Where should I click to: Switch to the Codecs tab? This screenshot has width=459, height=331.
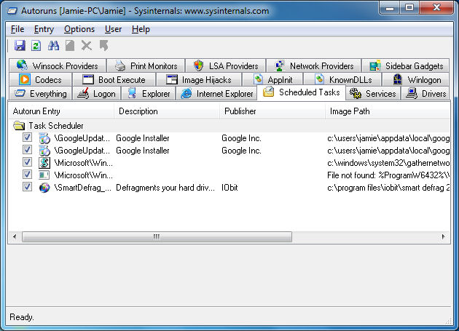click(x=40, y=79)
